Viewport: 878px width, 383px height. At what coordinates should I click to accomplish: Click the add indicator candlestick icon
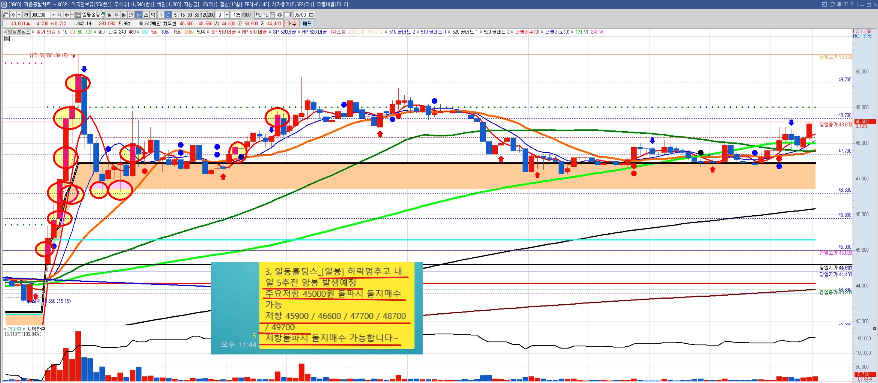tap(258, 15)
